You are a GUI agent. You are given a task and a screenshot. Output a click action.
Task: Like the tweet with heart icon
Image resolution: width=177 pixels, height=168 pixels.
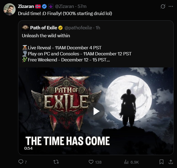92,162
